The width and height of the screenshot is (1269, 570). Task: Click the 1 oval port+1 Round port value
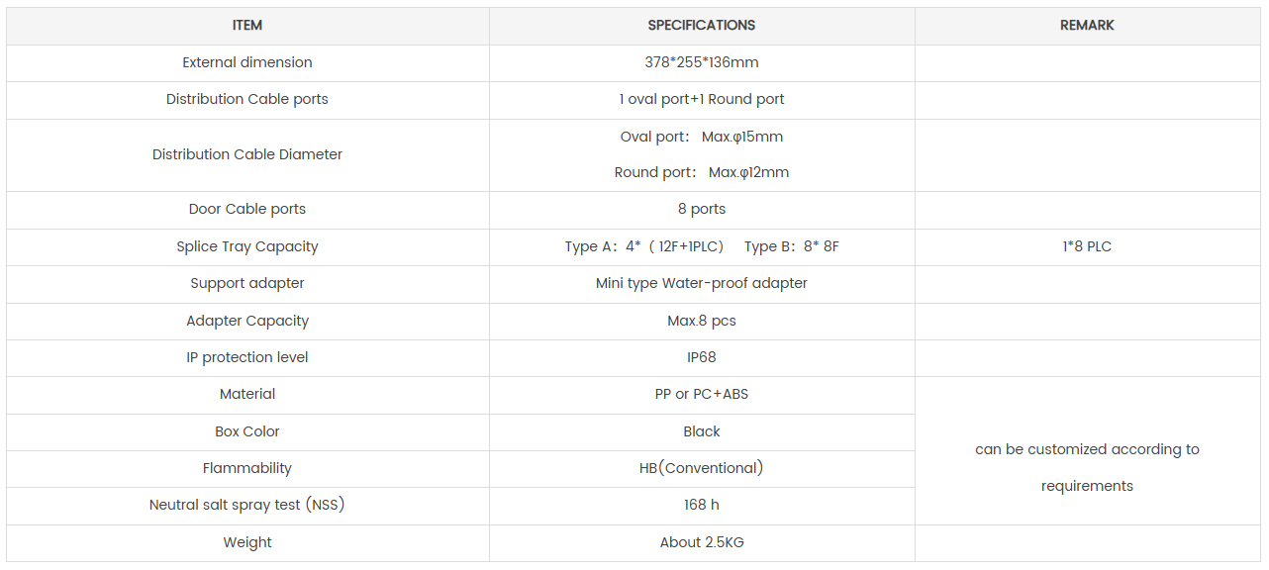[x=702, y=99]
